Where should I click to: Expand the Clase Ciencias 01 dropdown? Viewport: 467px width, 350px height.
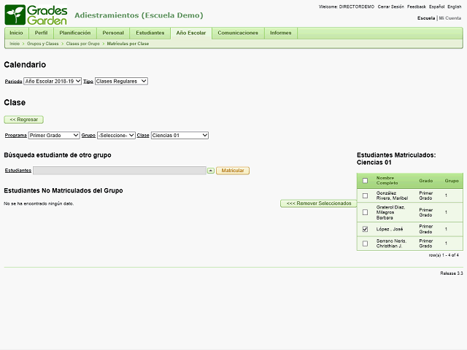[x=180, y=135]
